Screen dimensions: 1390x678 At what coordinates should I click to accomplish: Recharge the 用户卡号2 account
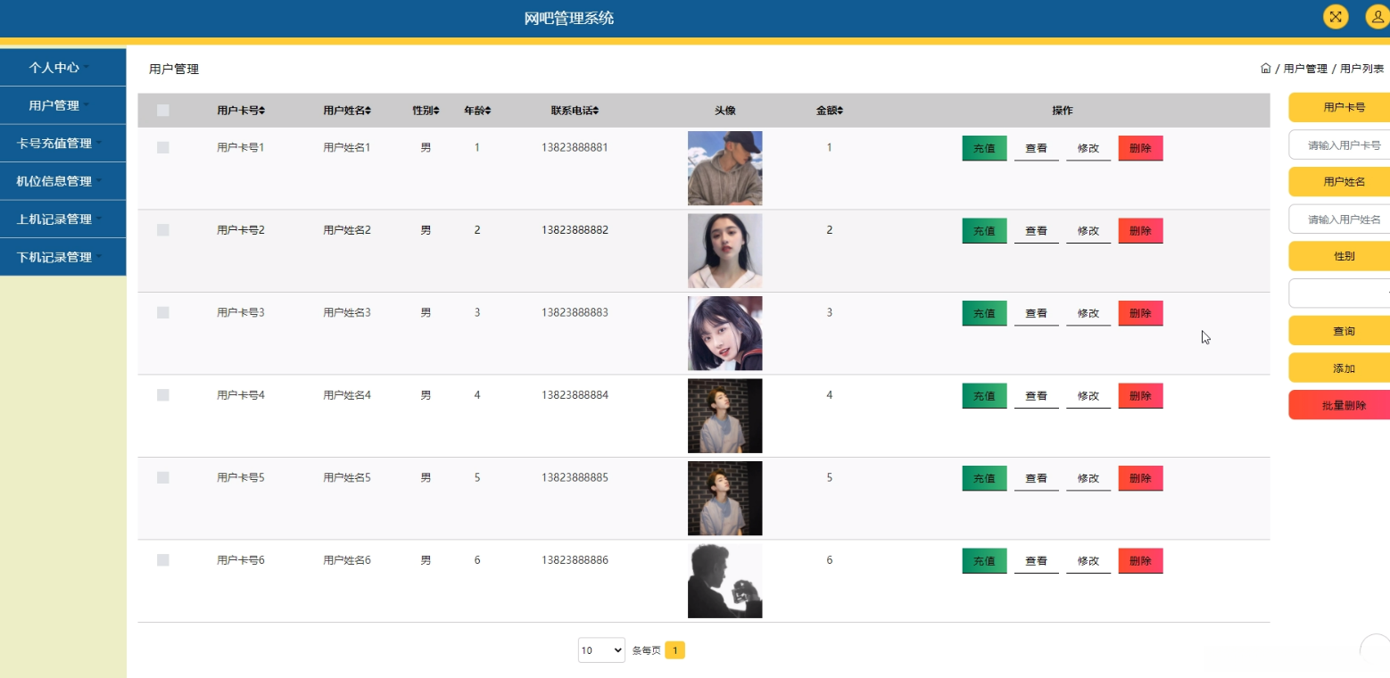click(984, 231)
